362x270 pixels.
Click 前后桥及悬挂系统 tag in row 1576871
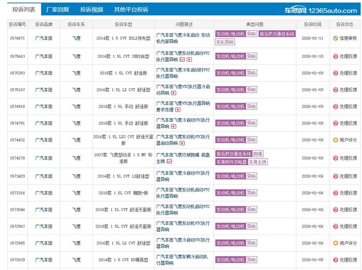tap(277, 34)
